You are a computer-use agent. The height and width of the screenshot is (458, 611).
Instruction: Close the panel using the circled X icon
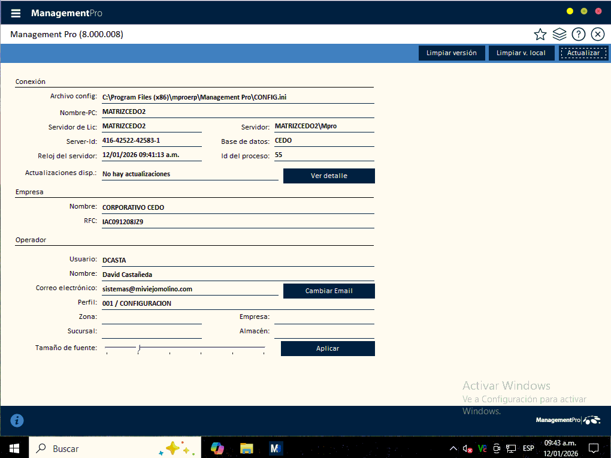tap(597, 34)
